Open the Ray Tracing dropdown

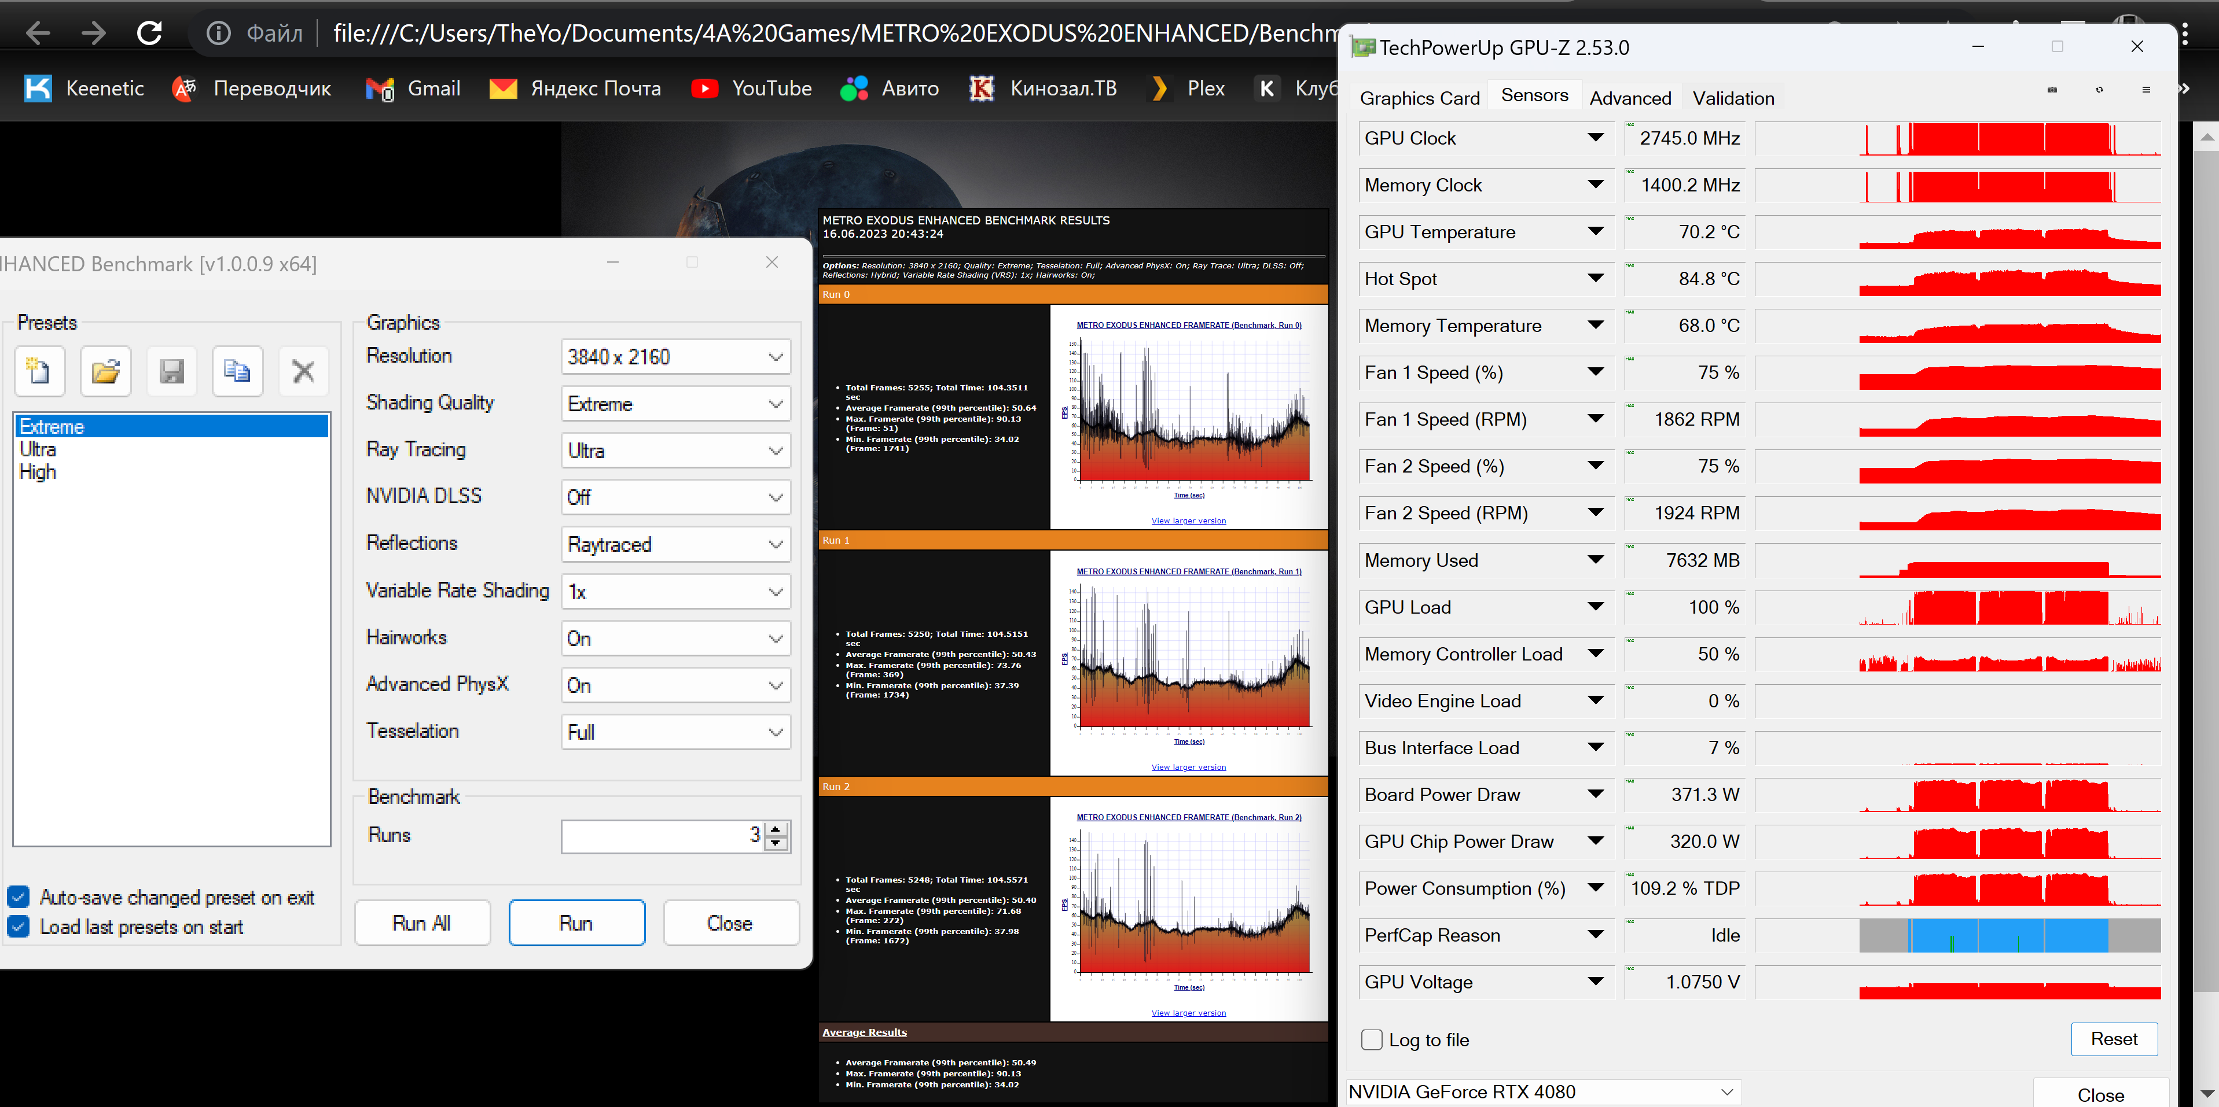[x=675, y=450]
